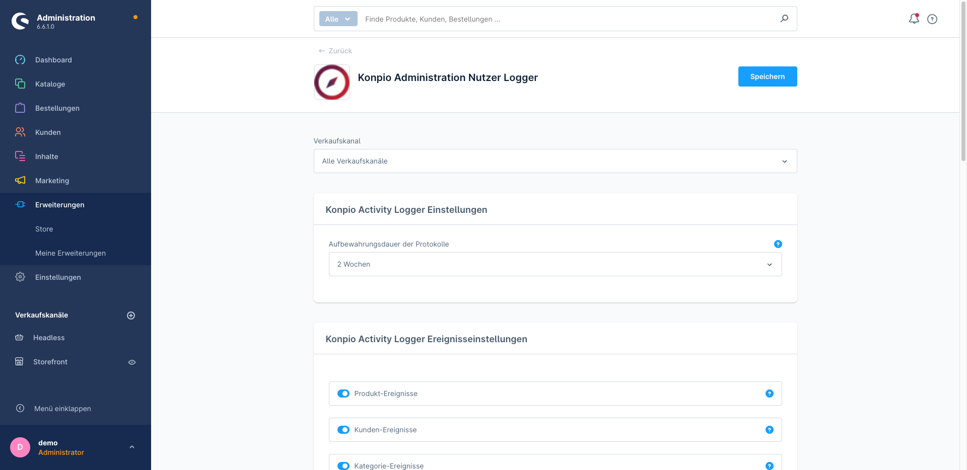Toggle Kategorie-Ereignisse switch

pyautogui.click(x=343, y=466)
